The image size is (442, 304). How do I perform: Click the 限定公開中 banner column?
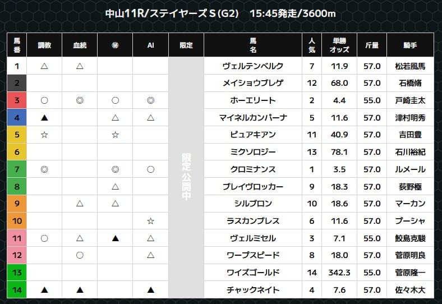186,178
